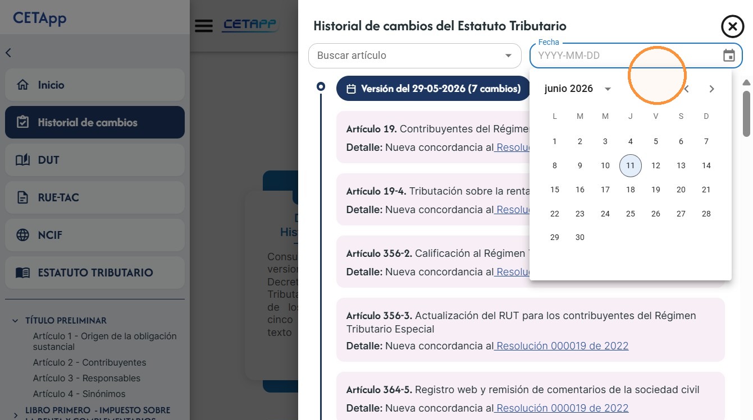Viewport: 753px width, 420px height.
Task: Open Resolución link under Artículo 356-2
Action: point(512,272)
